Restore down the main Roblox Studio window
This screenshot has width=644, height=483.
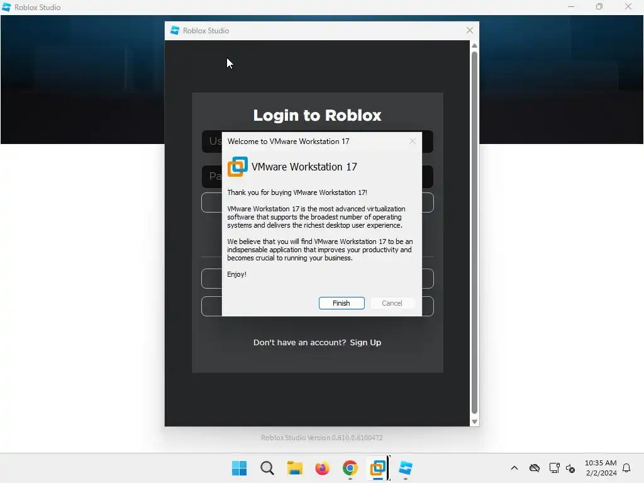[599, 6]
